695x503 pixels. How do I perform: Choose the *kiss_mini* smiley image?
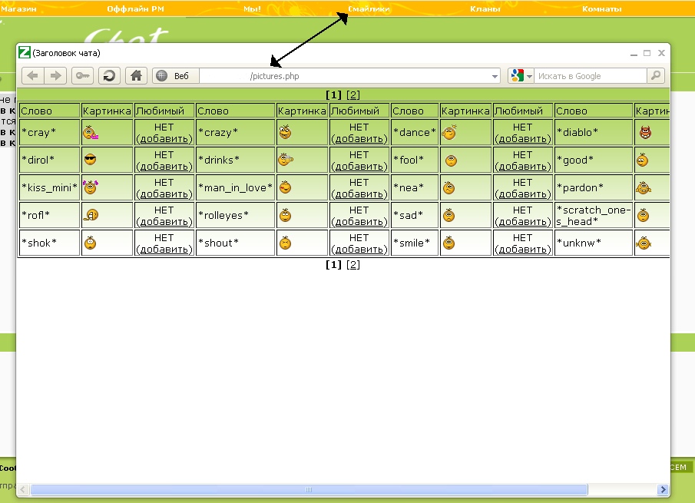pyautogui.click(x=91, y=187)
